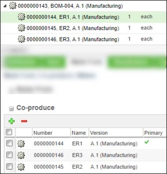Click name ER2 in the co-produce table
The height and width of the screenshot is (174, 167).
[77, 167]
